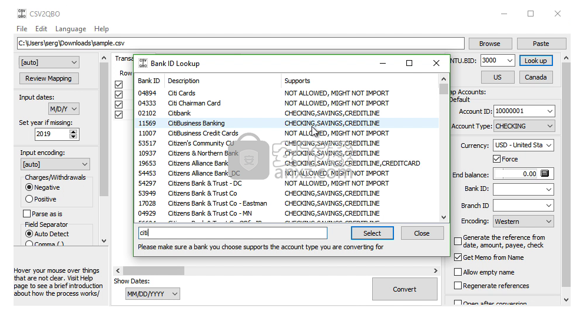583x314 pixels.
Task: Open the [auto] source dropdown at top left
Action: click(49, 62)
